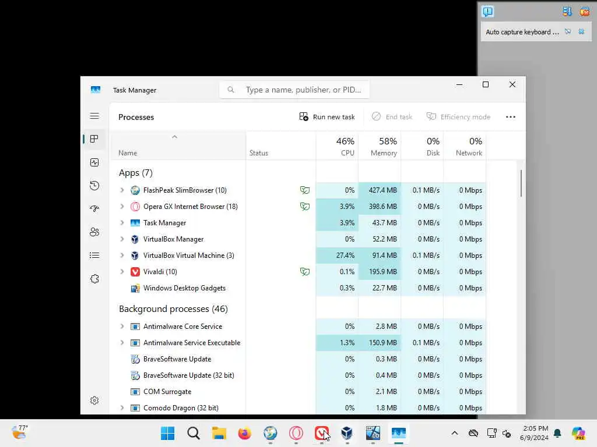
Task: Open SlimBrowser globe taskbar icon
Action: click(271, 433)
